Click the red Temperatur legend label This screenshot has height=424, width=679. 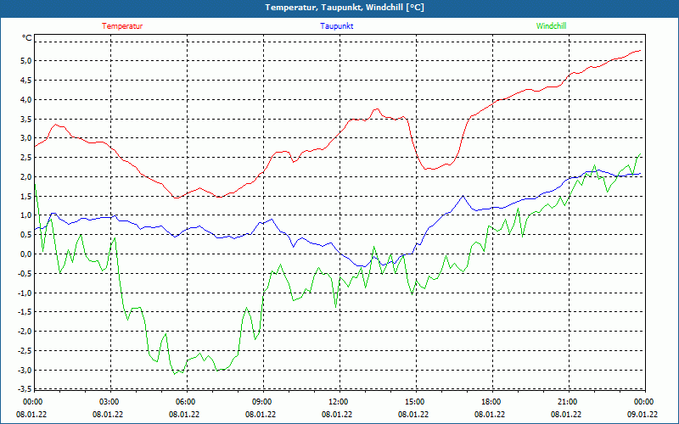[x=122, y=26]
